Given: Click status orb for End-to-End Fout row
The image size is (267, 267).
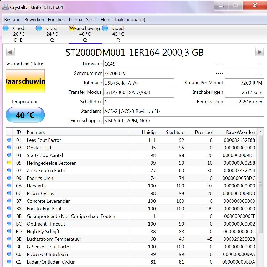Looking at the screenshot, I should pos(9,208).
